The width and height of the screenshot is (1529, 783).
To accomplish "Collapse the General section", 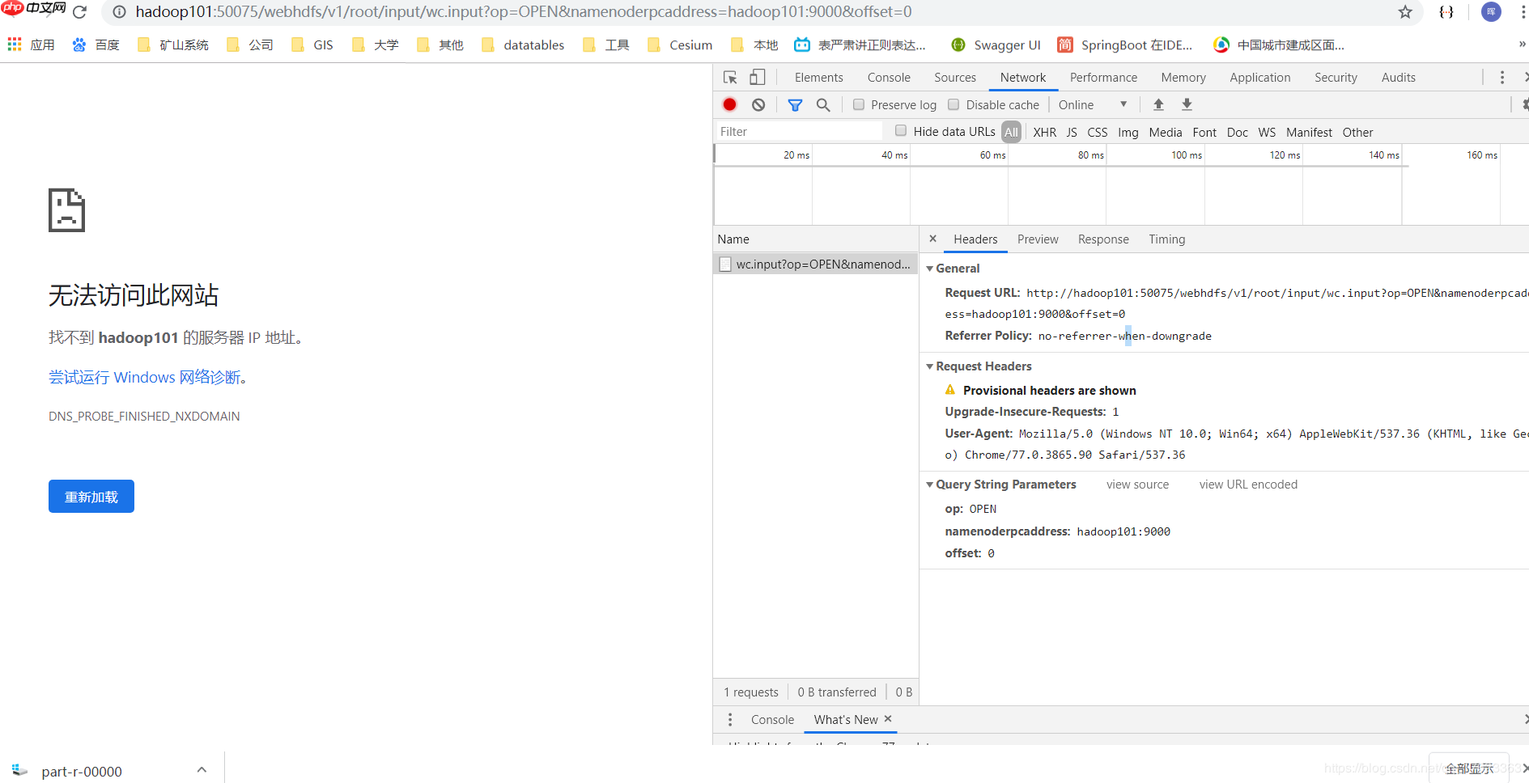I will click(x=930, y=269).
